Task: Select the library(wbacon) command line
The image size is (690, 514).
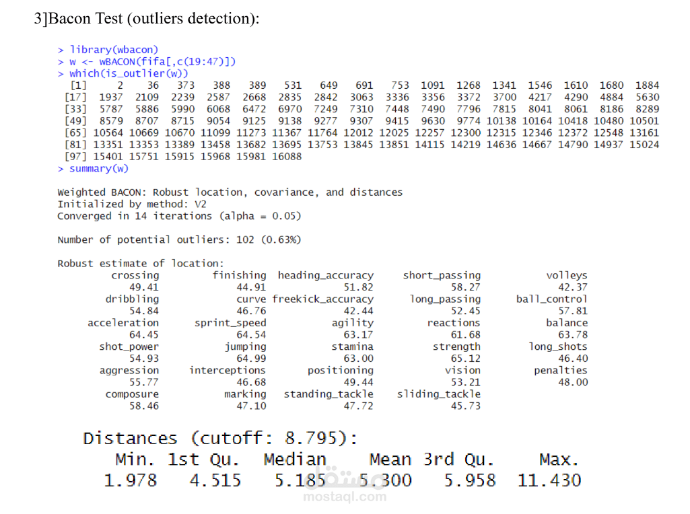Action: tap(107, 49)
